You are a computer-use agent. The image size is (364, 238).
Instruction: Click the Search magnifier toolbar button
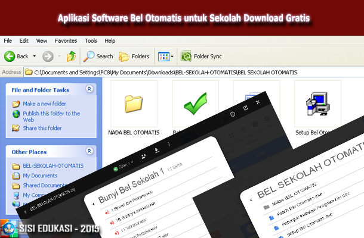click(x=98, y=57)
